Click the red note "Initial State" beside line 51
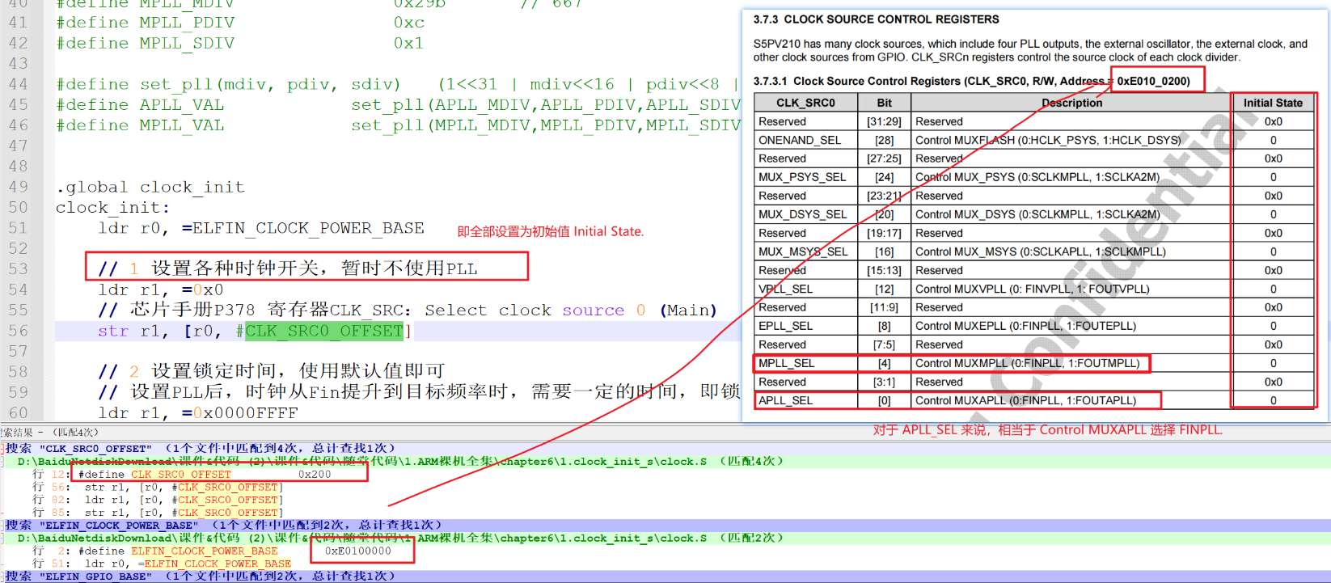 point(551,231)
